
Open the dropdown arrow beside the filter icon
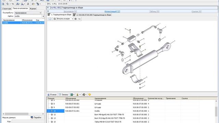pos(40,4)
